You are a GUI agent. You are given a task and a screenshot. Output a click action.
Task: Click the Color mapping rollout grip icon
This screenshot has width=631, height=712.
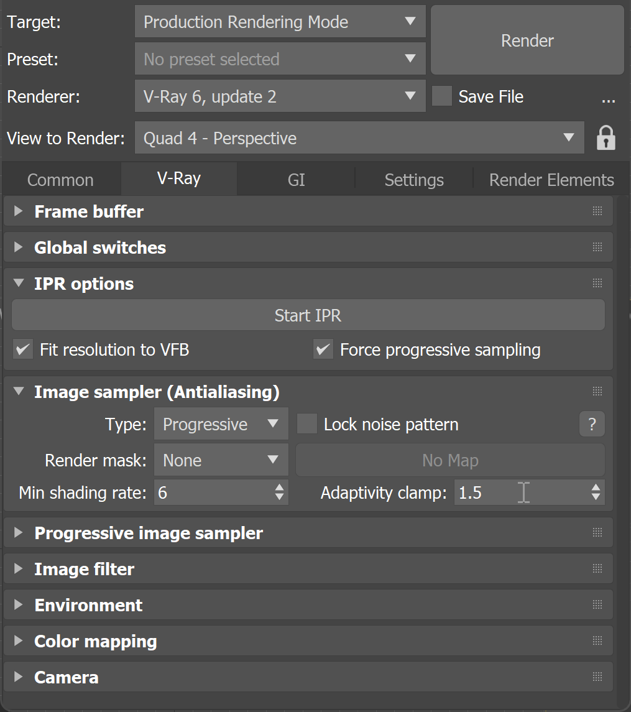point(597,640)
